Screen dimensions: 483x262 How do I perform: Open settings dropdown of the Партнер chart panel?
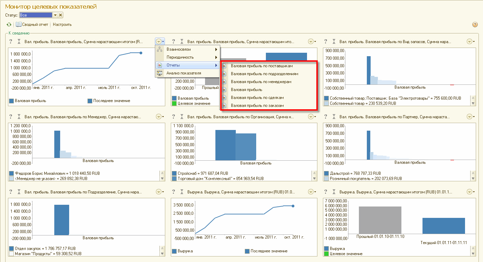470,117
